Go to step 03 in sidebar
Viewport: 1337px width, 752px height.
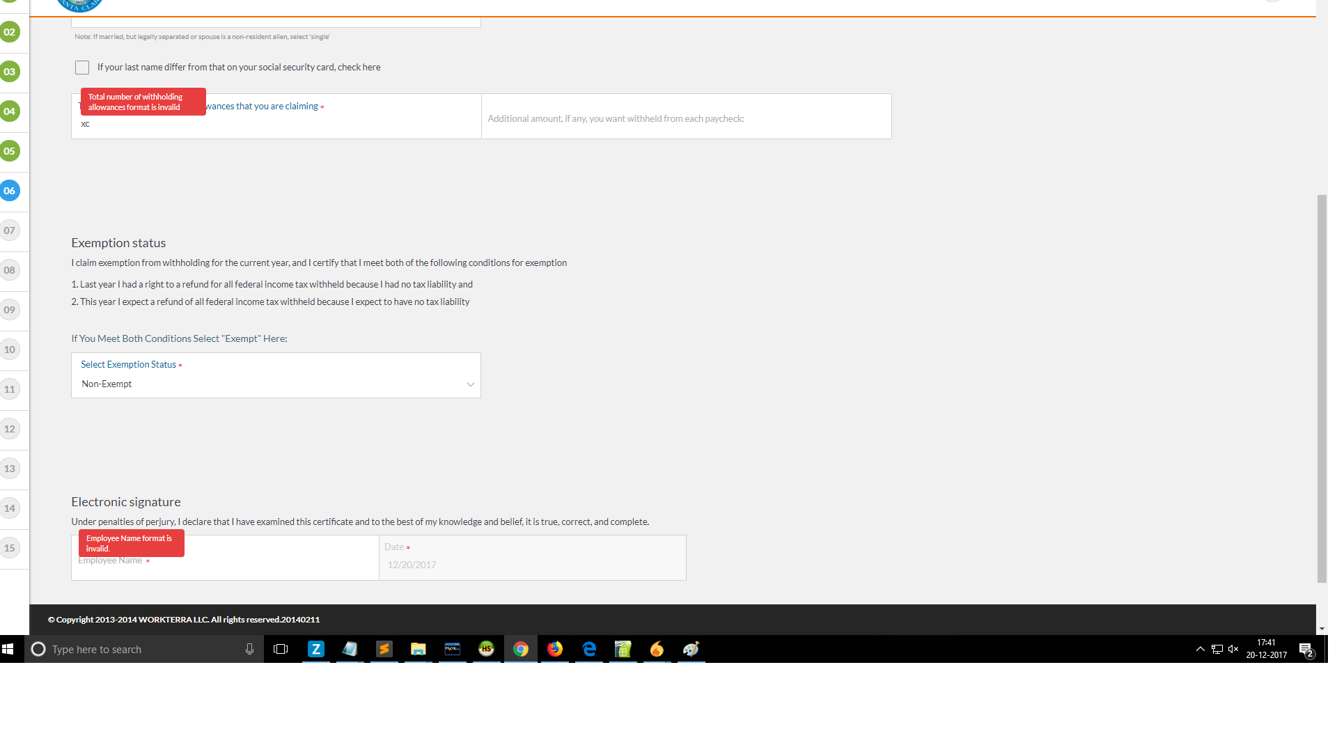click(x=10, y=72)
